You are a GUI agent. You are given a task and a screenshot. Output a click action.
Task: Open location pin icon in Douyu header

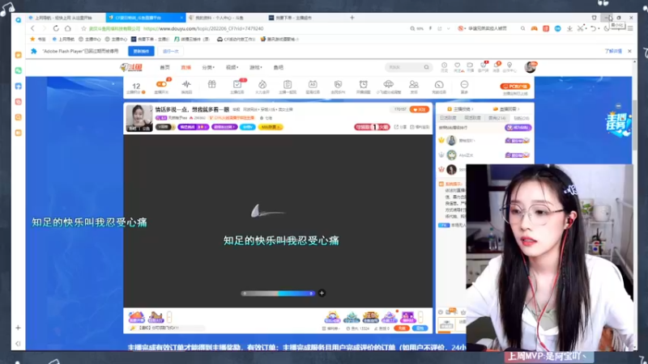[509, 66]
